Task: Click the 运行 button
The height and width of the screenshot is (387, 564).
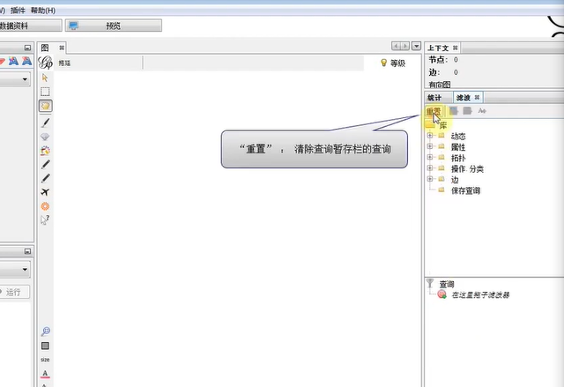Action: tap(14, 292)
